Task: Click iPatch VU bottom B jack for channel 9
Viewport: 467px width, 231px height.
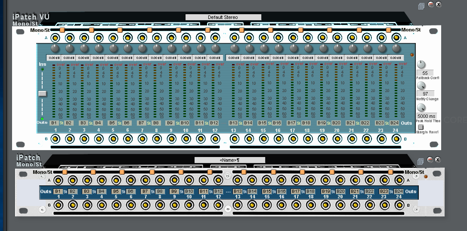Action: (171, 139)
